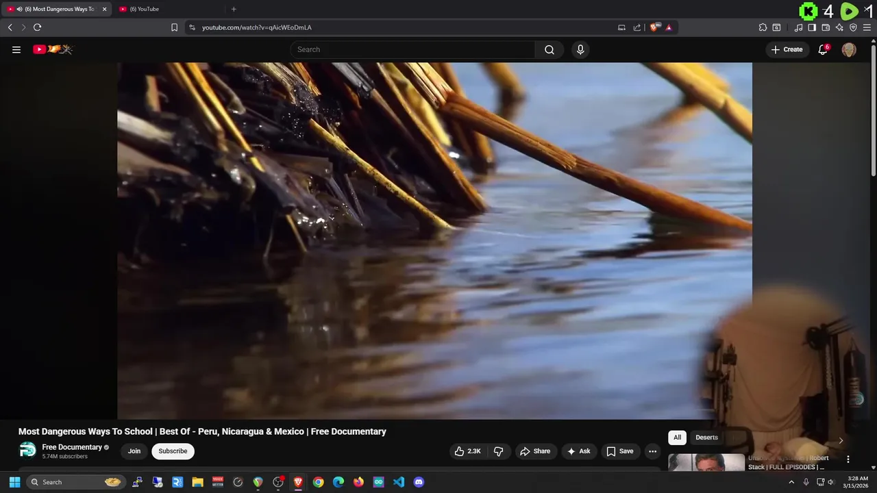Show hidden system tray icons
The height and width of the screenshot is (493, 877).
[791, 482]
